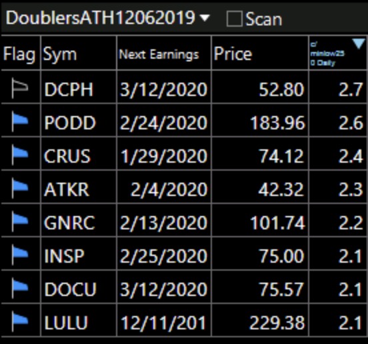
Task: Click the sort arrow on minlow25 column
Action: point(359,43)
